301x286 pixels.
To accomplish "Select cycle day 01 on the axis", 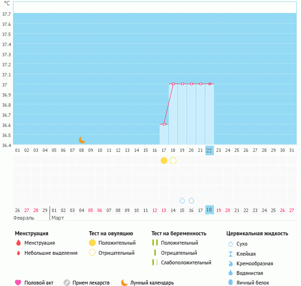I will coord(18,150).
